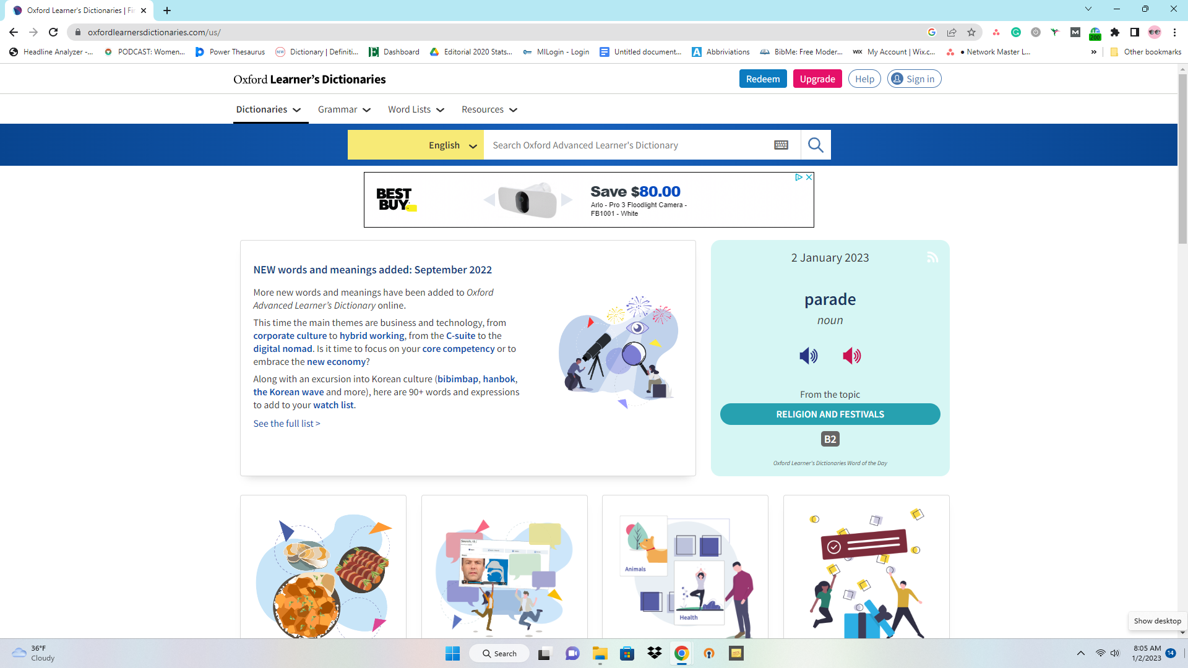Screen dimensions: 1188x668
Task: Click the search magnifier icon
Action: pos(816,144)
